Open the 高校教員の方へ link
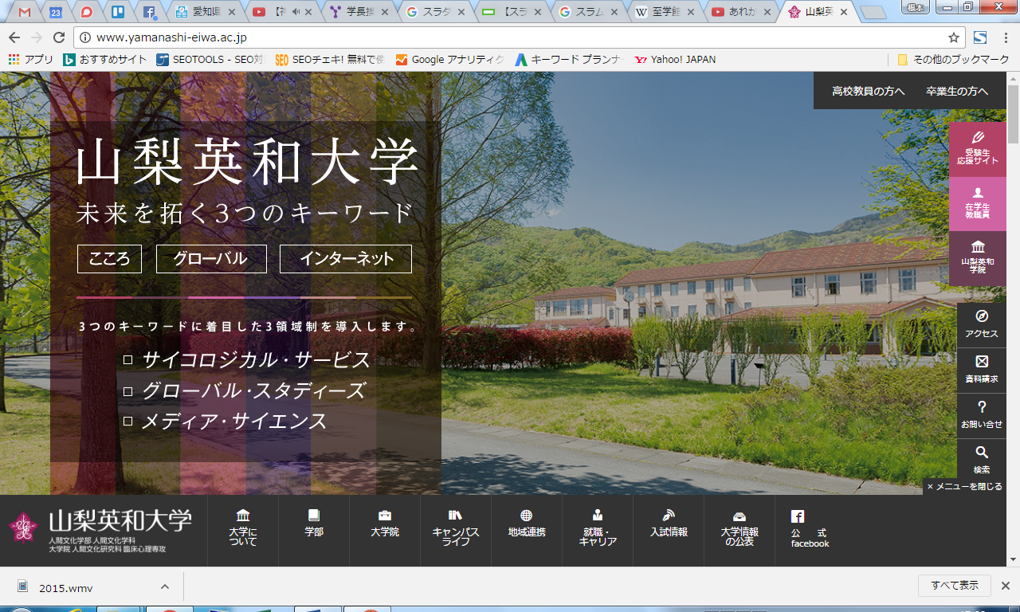 click(869, 91)
